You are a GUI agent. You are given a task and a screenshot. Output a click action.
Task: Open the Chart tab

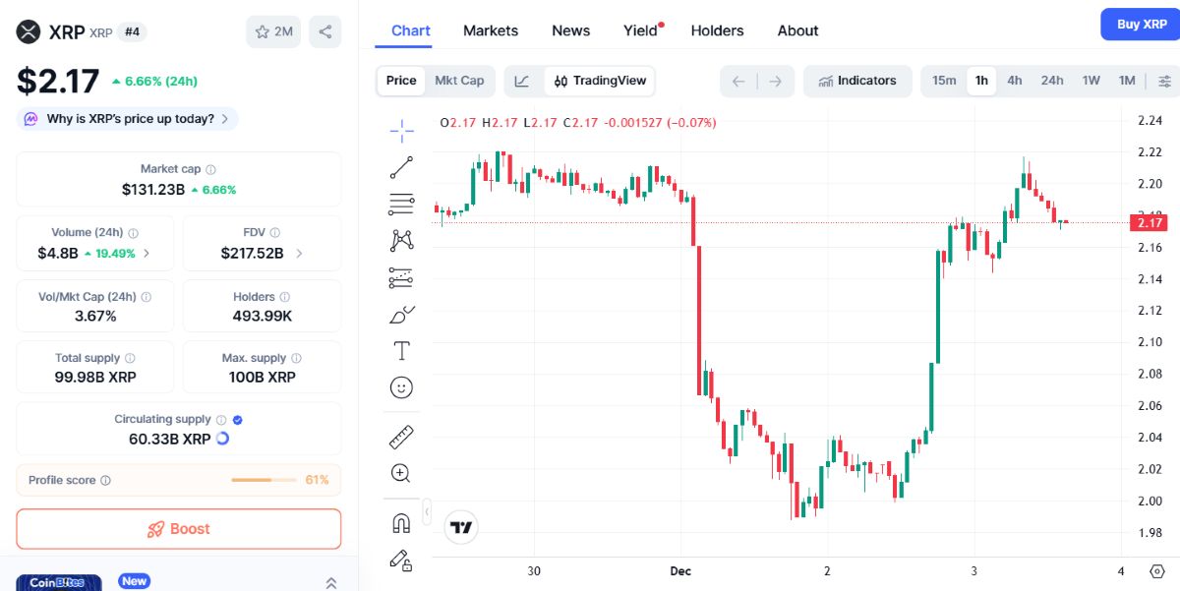[411, 30]
